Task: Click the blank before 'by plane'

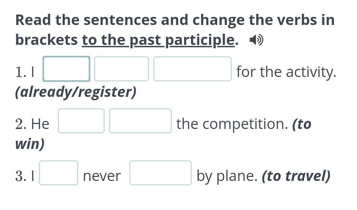Action: point(161,173)
